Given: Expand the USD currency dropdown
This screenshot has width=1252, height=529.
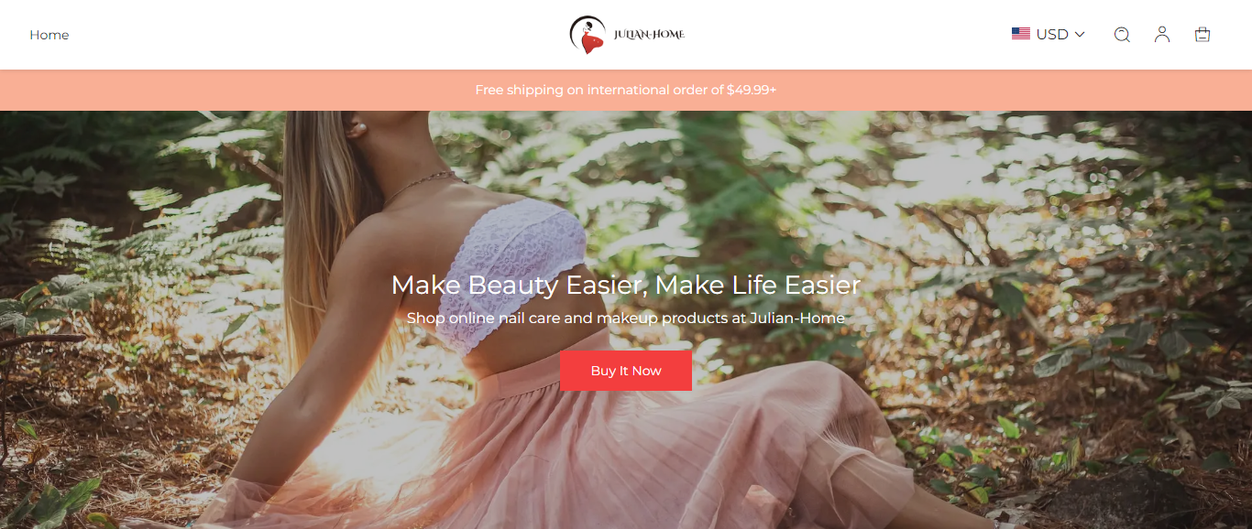Looking at the screenshot, I should (1049, 34).
